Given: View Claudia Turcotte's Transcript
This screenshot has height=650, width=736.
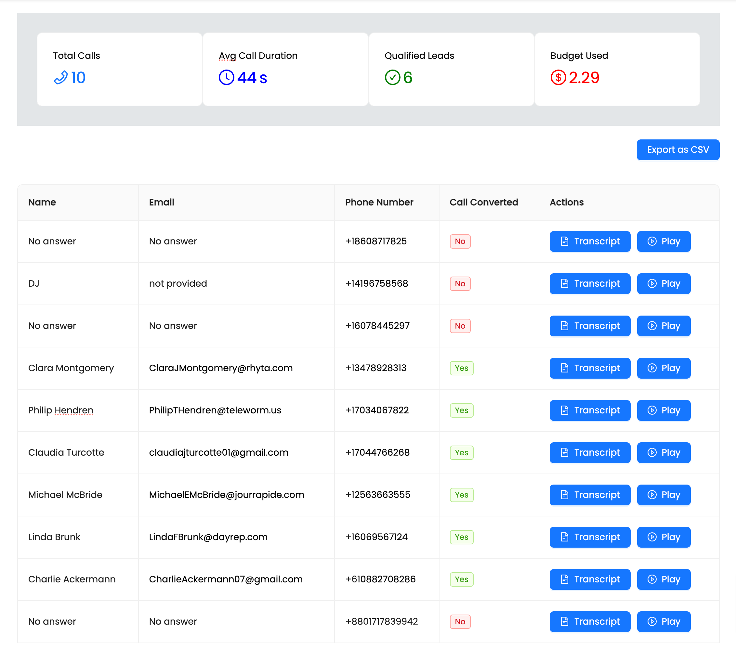Looking at the screenshot, I should point(590,453).
